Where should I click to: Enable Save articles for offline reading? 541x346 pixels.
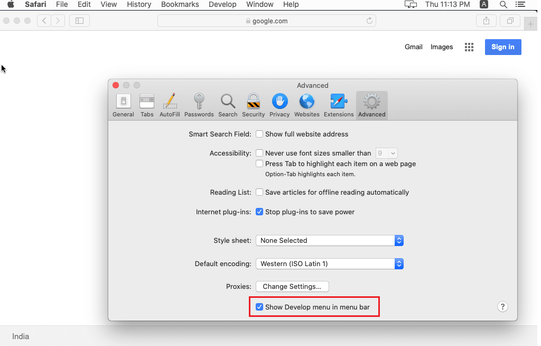259,192
